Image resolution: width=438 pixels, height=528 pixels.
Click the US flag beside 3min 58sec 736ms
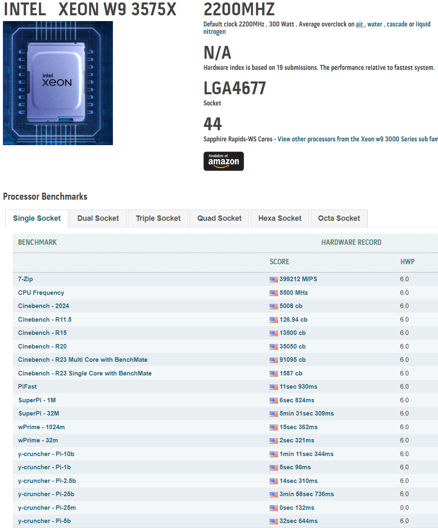coord(274,495)
